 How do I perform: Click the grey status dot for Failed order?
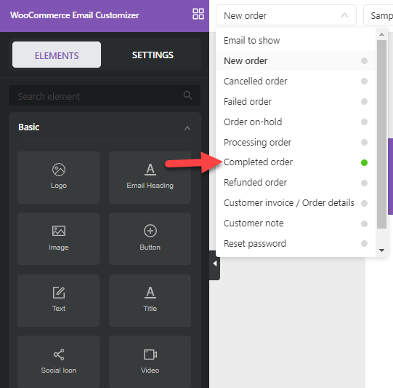click(364, 101)
